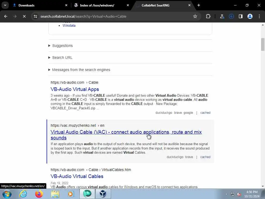Viewport: 265px width, 199px height.
Task: Click https://vac.muzychenko.net › en URL text
Action: (77, 125)
